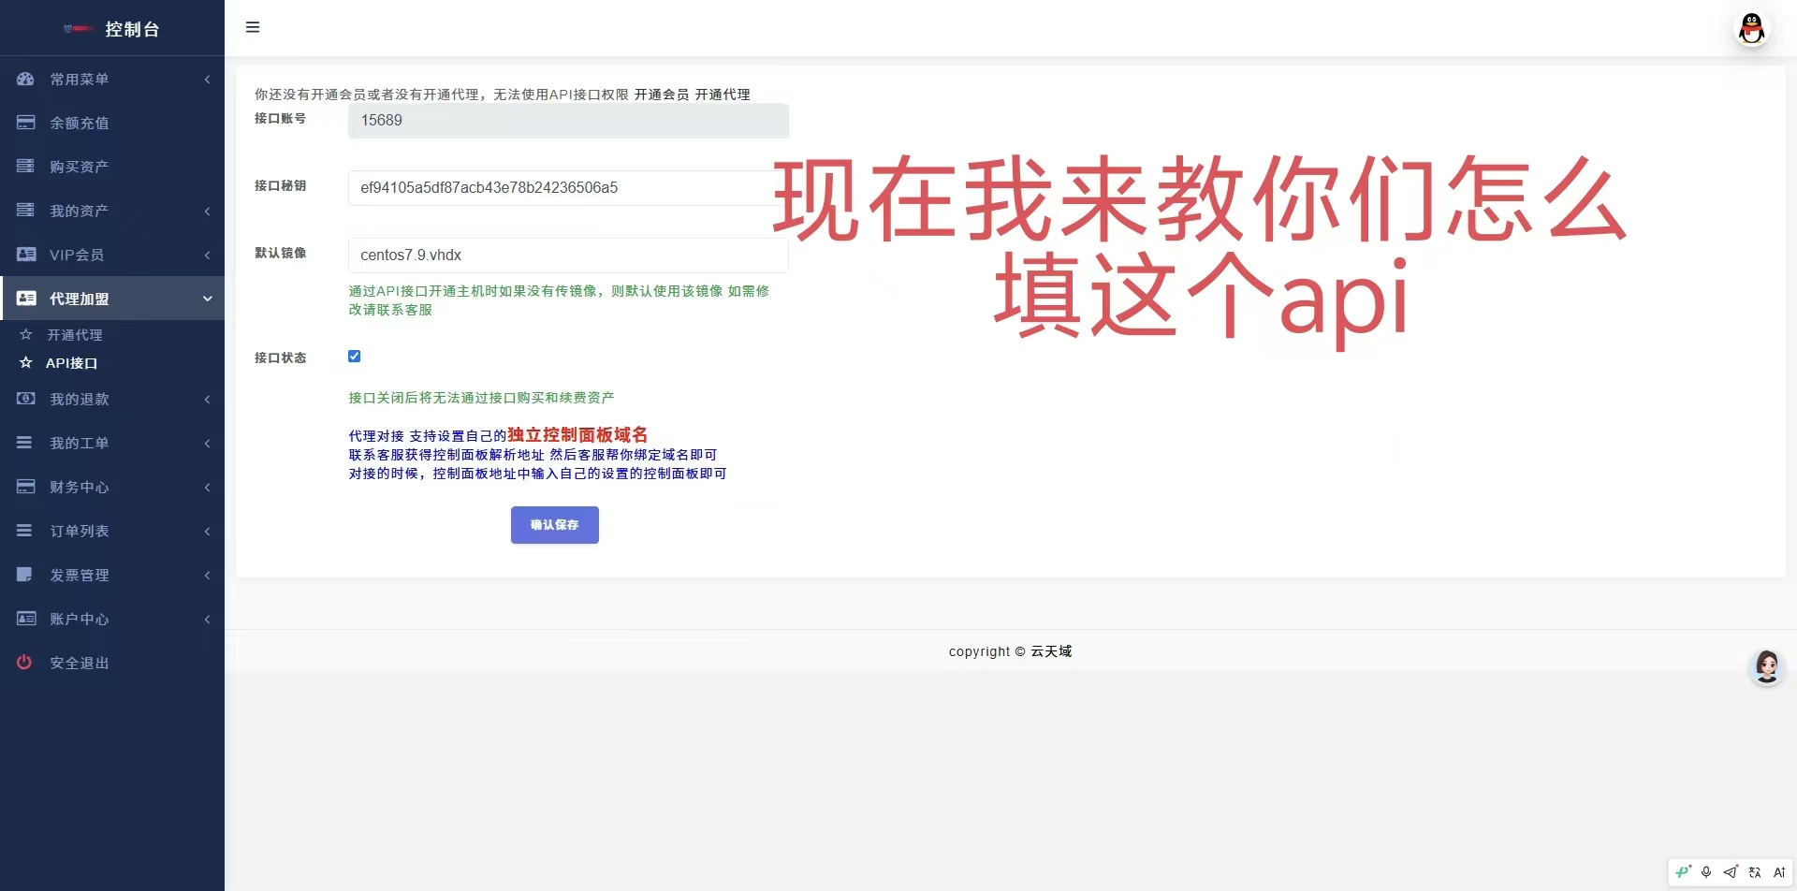Expand the 订单列表 submenu arrow
The image size is (1797, 891).
click(207, 532)
